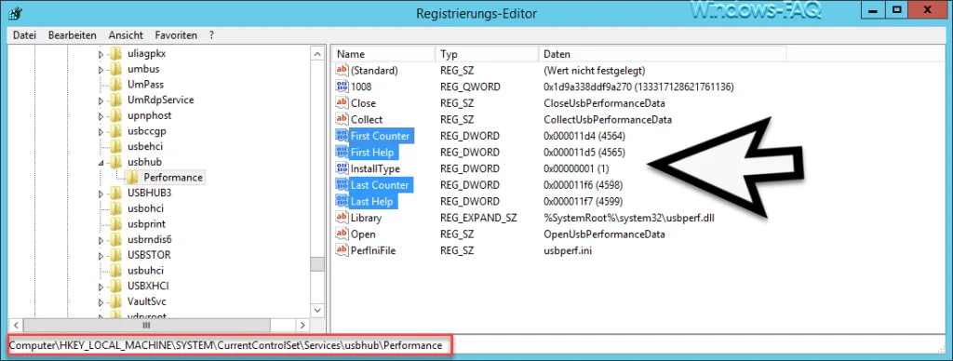Click the tree horizontal scrollbar thumb

(146, 325)
